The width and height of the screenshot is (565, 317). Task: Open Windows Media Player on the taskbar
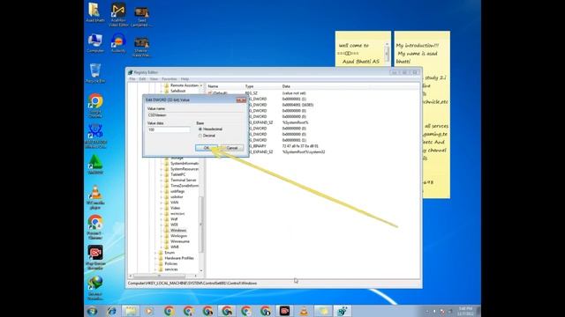149,311
